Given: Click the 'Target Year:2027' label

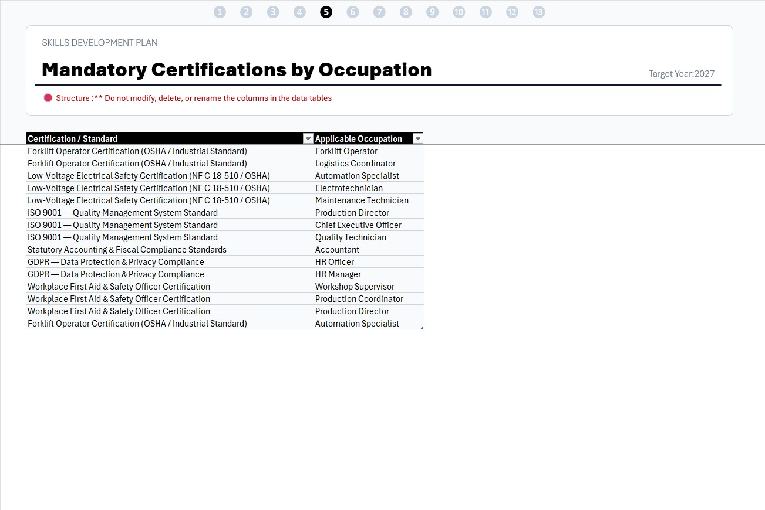Looking at the screenshot, I should [682, 74].
